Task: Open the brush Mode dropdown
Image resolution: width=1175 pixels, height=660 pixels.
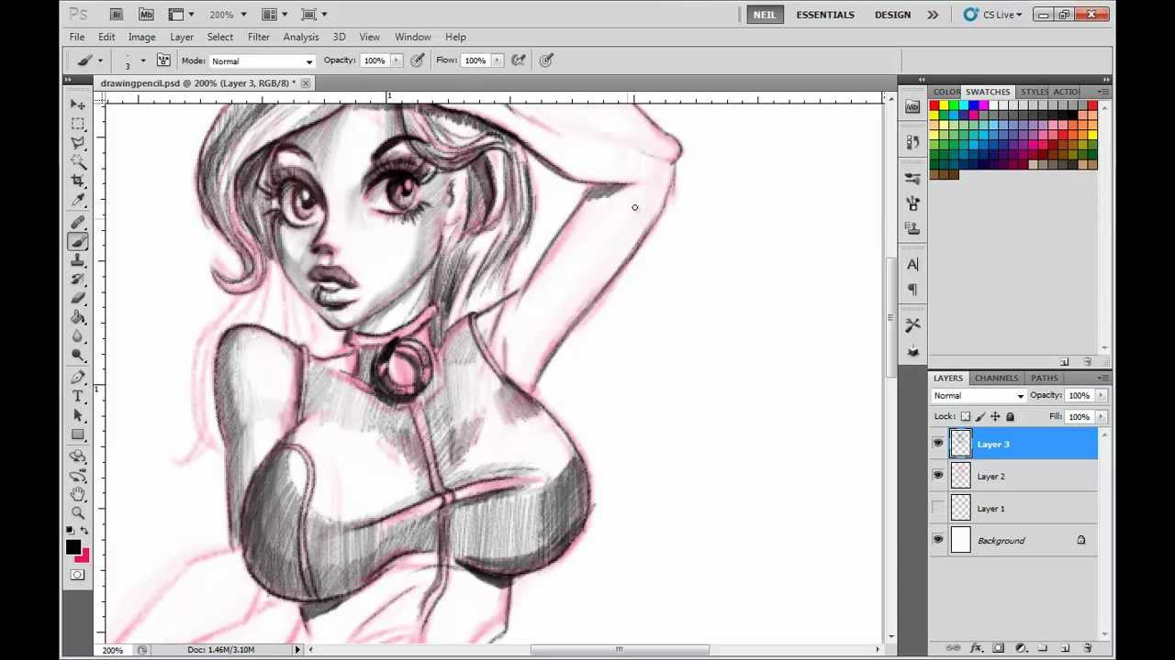Action: click(x=262, y=61)
